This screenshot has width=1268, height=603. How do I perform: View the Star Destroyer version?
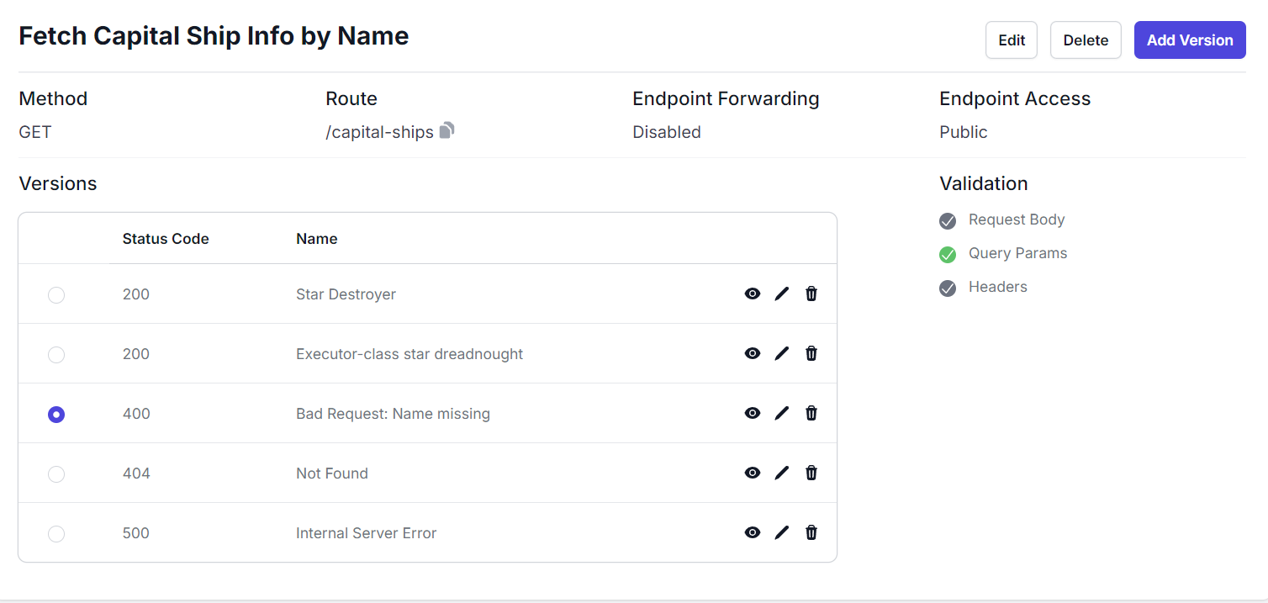(753, 294)
